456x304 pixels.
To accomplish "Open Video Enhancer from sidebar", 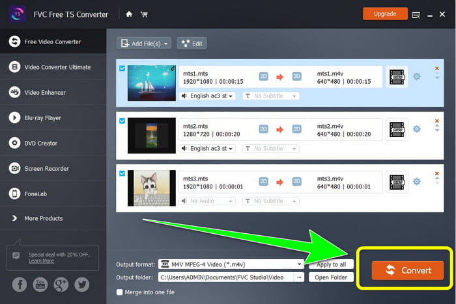I will point(53,92).
